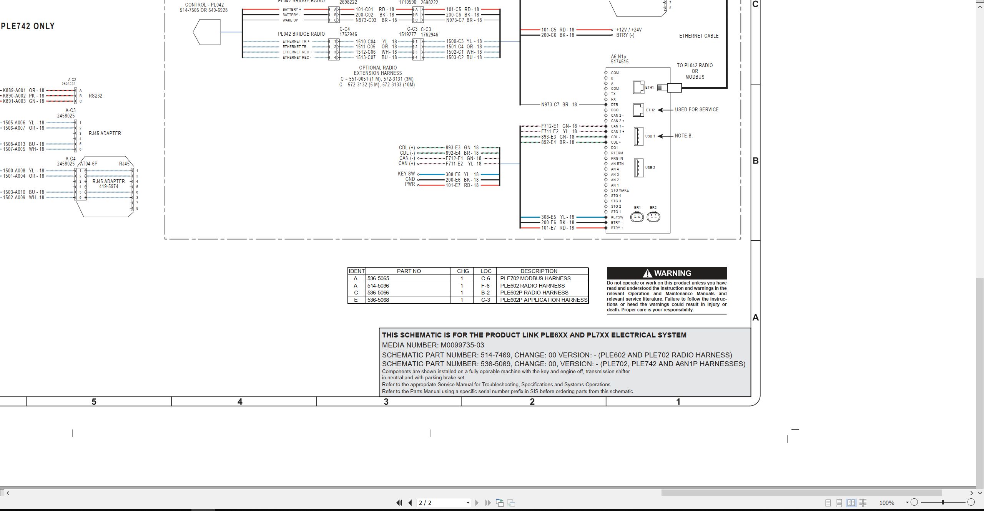The height and width of the screenshot is (511, 984).
Task: Click the horizontal scrollbar right arrow
Action: [x=972, y=493]
